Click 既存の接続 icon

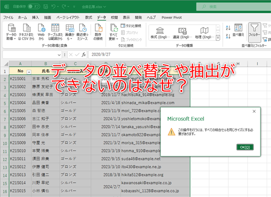[x=98, y=32]
